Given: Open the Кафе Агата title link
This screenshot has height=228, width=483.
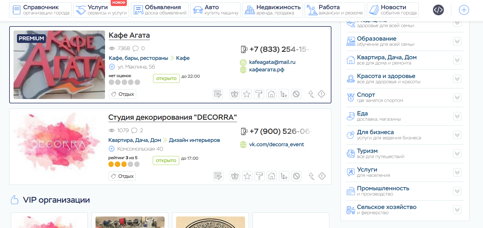Looking at the screenshot, I should pos(129,35).
